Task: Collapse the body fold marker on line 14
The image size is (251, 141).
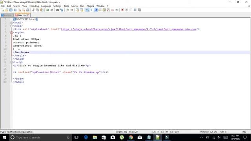Action: (11, 62)
